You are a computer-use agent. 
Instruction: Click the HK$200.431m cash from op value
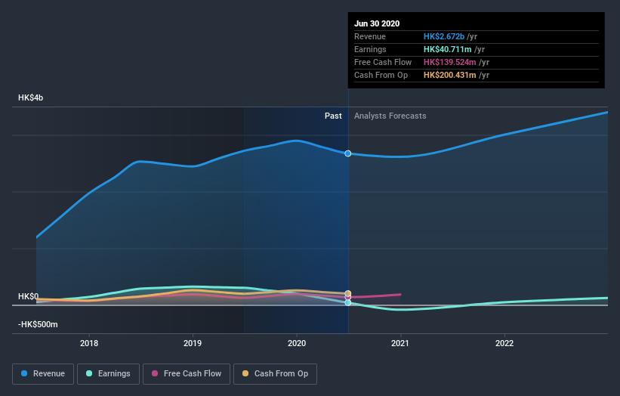pyautogui.click(x=450, y=75)
